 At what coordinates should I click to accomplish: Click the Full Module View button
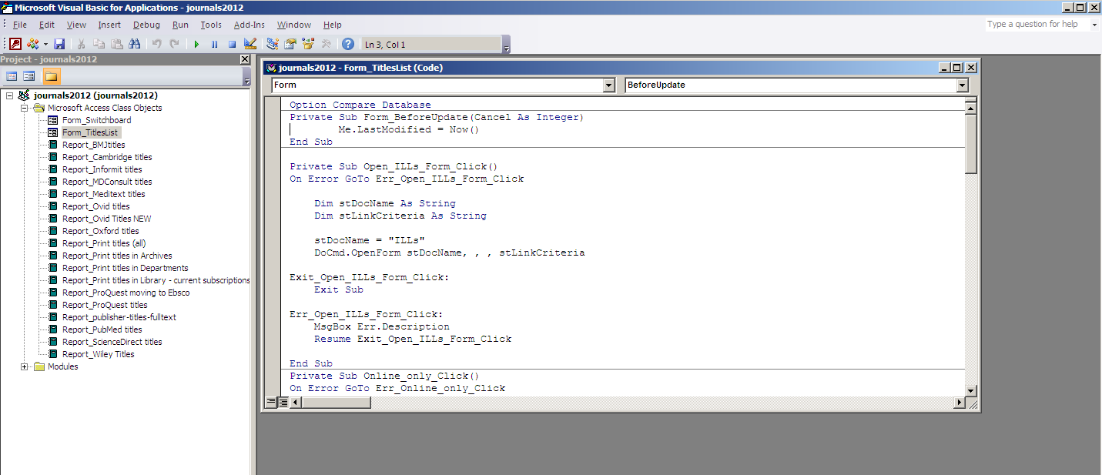(x=283, y=403)
